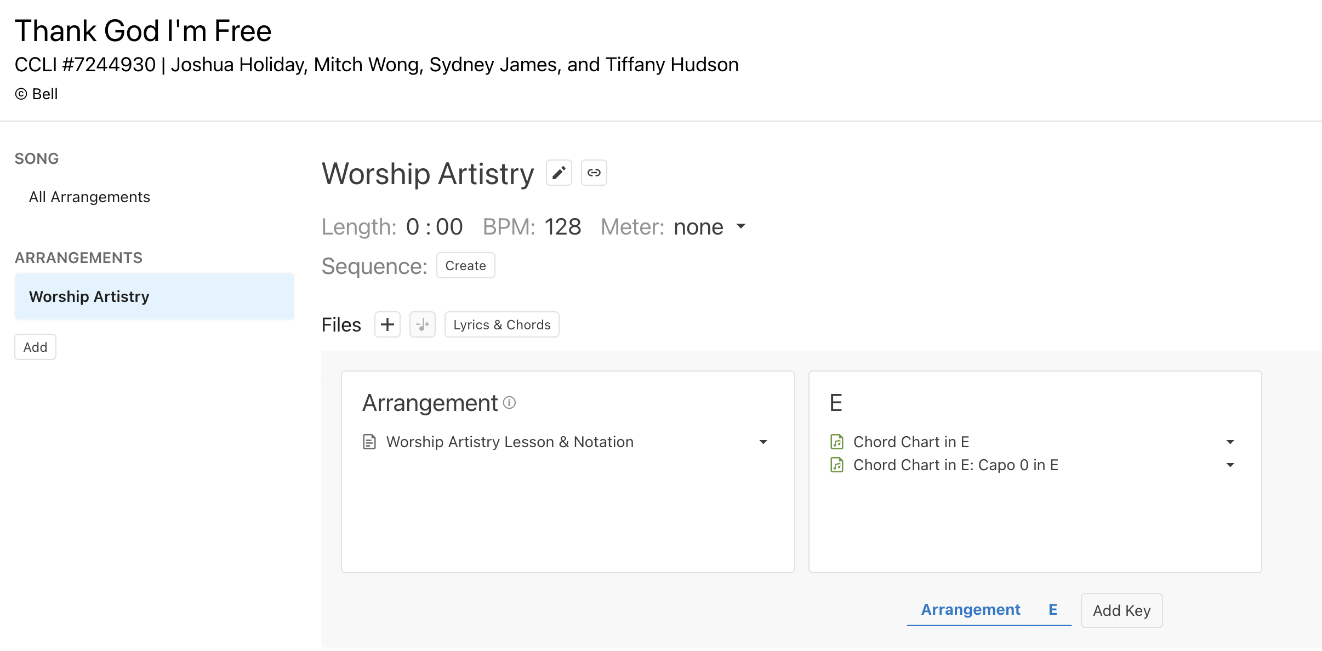Switch to the Arrangement tab
Viewport: 1322px width, 651px height.
(x=971, y=610)
